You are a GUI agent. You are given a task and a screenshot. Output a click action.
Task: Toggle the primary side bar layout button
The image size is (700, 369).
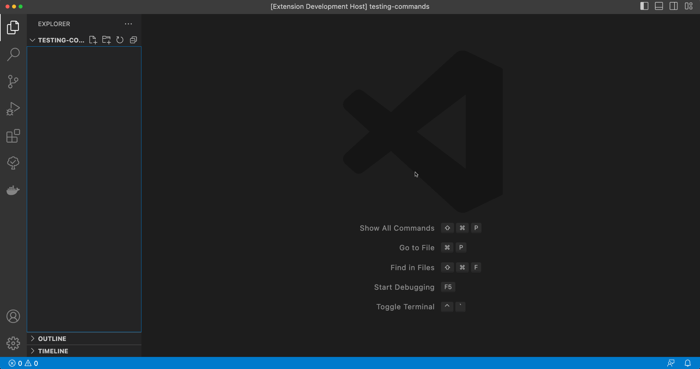(x=644, y=6)
